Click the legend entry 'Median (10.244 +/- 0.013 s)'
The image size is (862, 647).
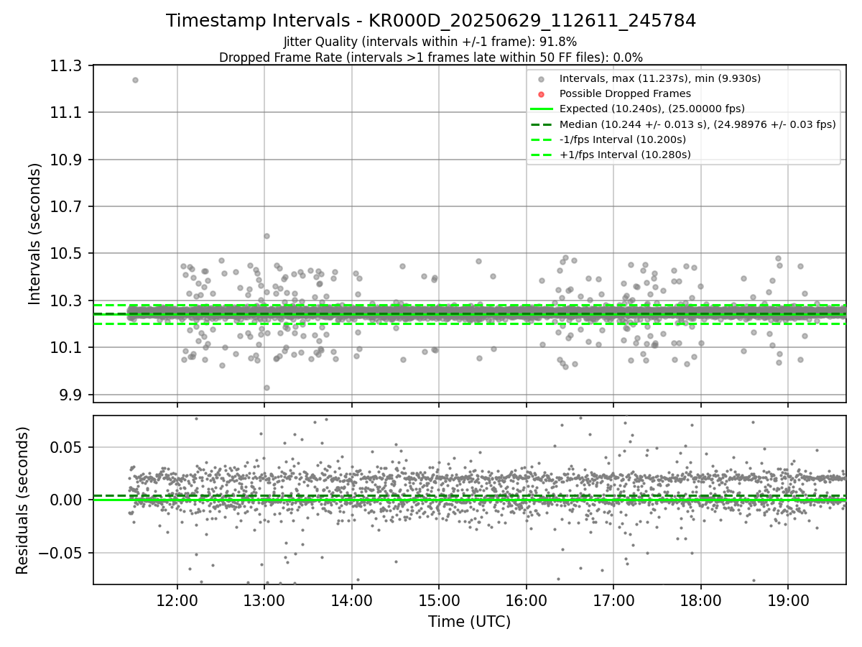point(698,124)
